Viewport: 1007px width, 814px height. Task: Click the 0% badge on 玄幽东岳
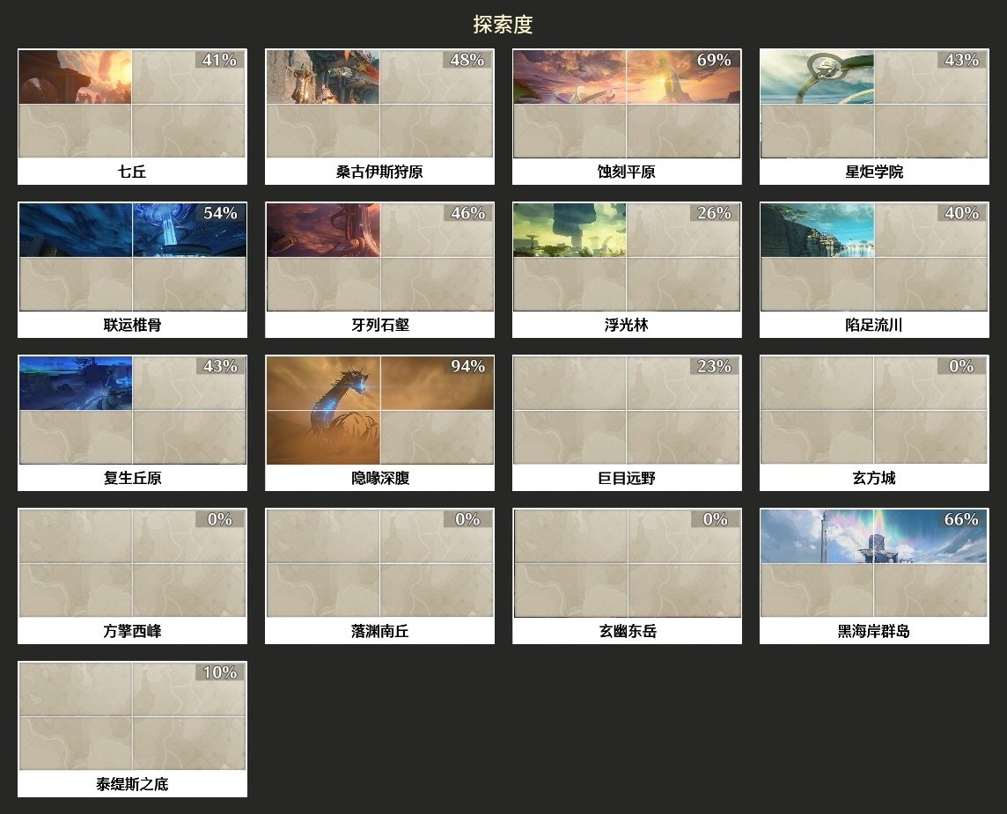pos(714,519)
